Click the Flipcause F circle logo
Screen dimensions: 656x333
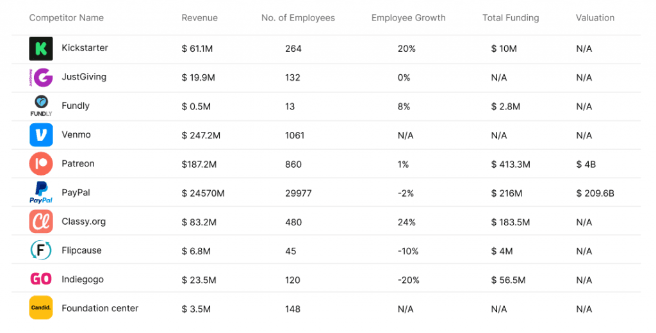click(40, 250)
